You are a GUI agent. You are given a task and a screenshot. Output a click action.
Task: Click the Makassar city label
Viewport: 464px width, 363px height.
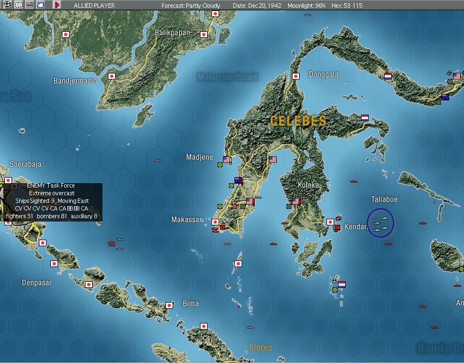tap(187, 219)
